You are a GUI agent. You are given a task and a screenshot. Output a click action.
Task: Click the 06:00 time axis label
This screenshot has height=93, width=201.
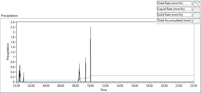61,86
